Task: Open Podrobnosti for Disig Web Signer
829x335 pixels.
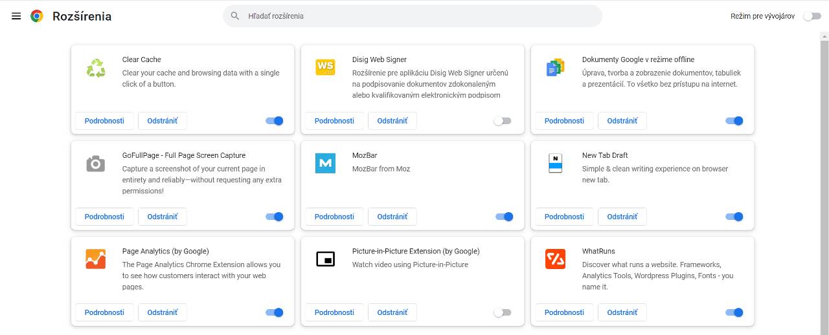Action: tap(334, 121)
